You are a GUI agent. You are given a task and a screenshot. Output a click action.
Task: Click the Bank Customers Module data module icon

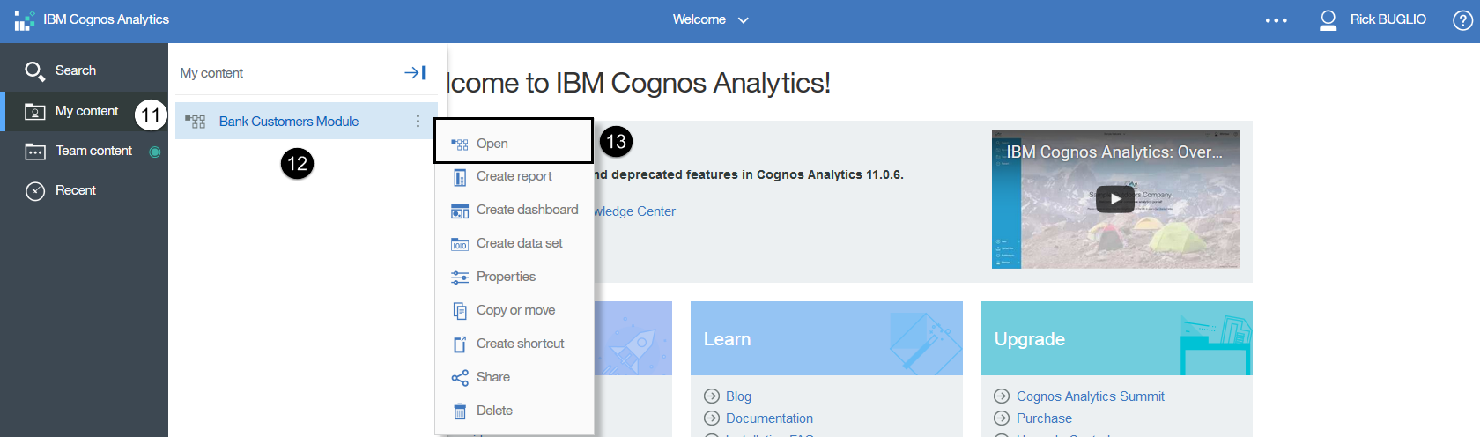pyautogui.click(x=195, y=122)
